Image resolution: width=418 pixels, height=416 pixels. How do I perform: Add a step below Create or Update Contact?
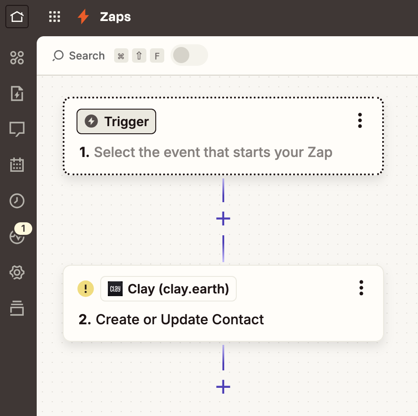tap(223, 387)
